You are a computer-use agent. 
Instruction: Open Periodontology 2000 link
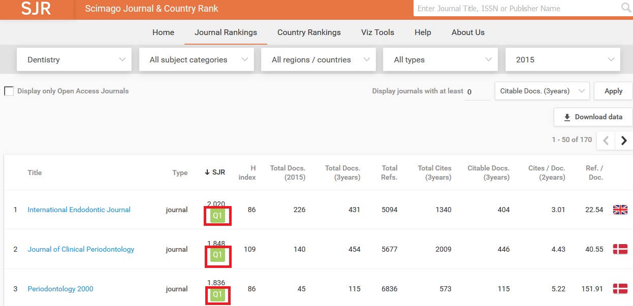pos(60,289)
